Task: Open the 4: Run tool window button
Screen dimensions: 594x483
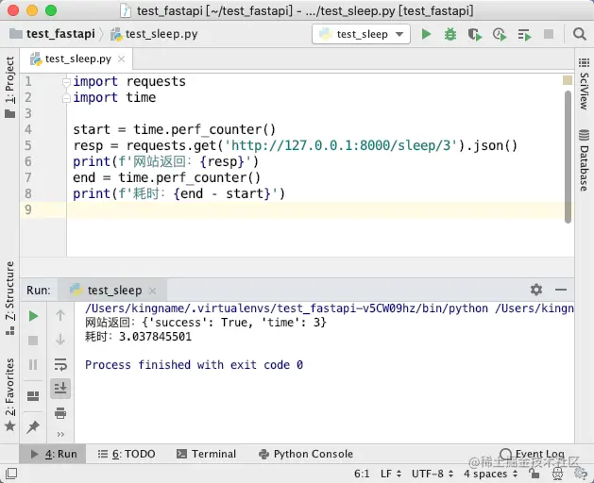Action: [x=53, y=454]
